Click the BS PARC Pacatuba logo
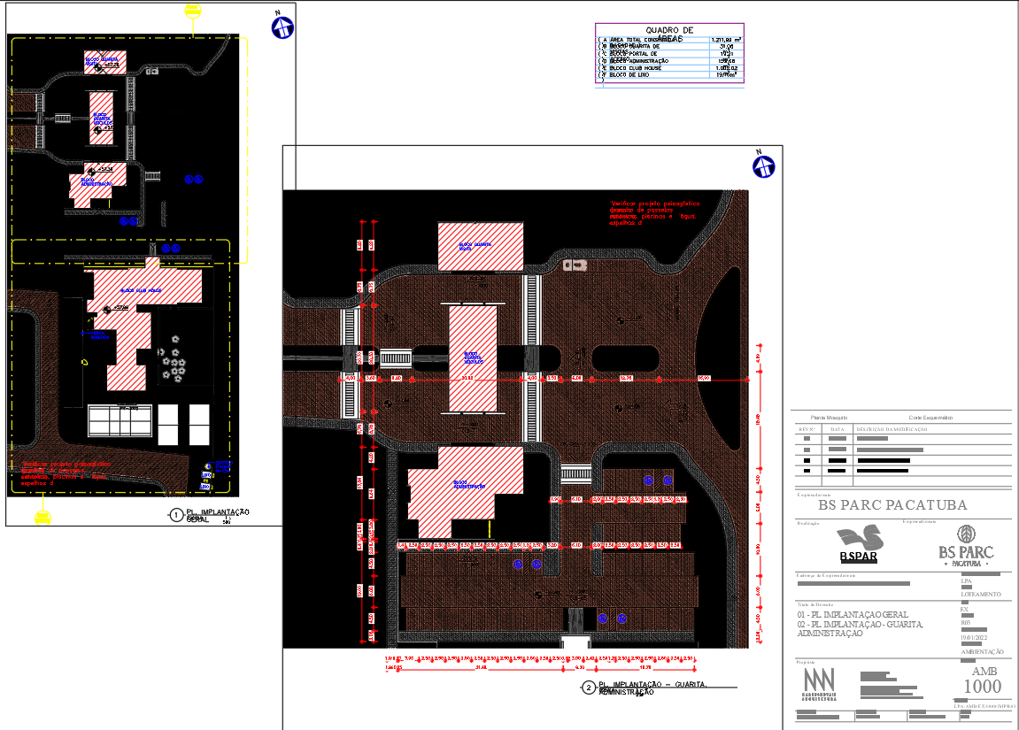The height and width of the screenshot is (730, 1019). point(965,545)
